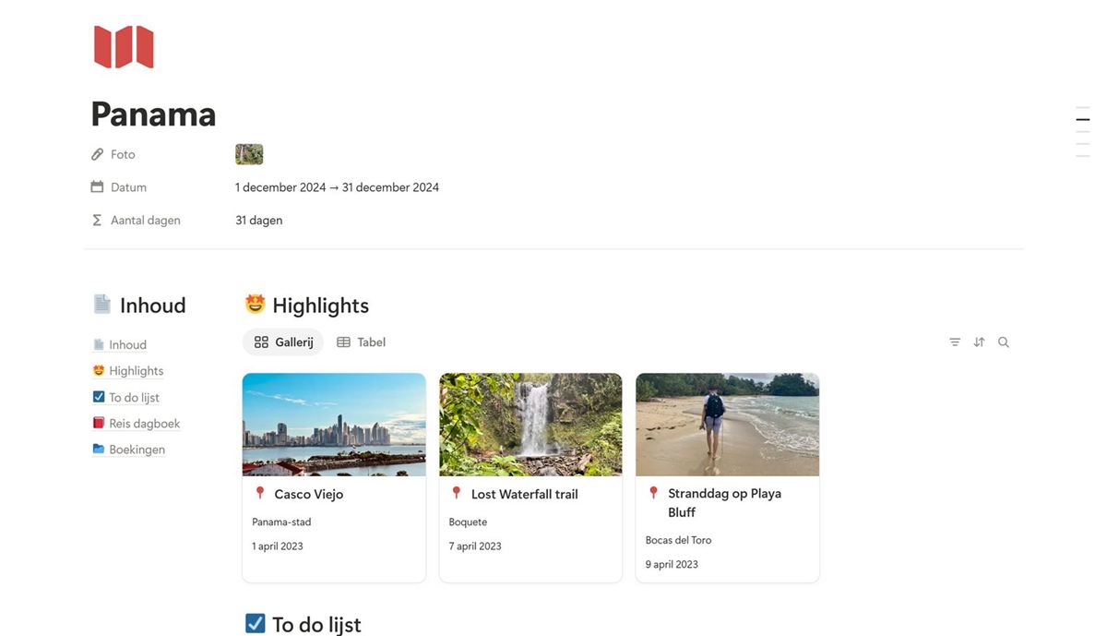The image size is (1107, 636).
Task: Open the filter icon in Highlights toolbar
Action: pos(955,342)
